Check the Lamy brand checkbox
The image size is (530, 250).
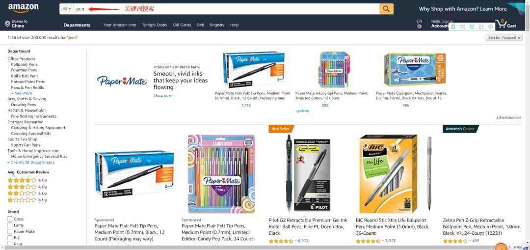(x=10, y=225)
